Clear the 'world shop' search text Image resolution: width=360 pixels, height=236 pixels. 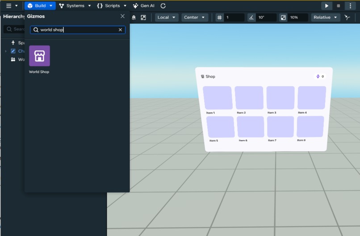pyautogui.click(x=120, y=30)
